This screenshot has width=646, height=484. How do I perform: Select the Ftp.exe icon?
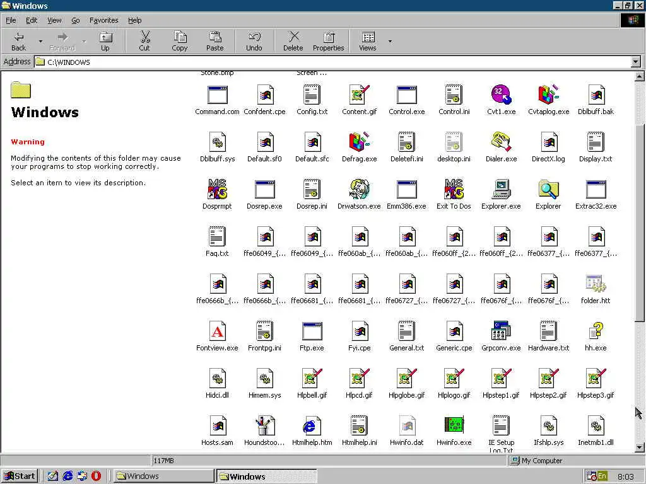click(x=312, y=331)
